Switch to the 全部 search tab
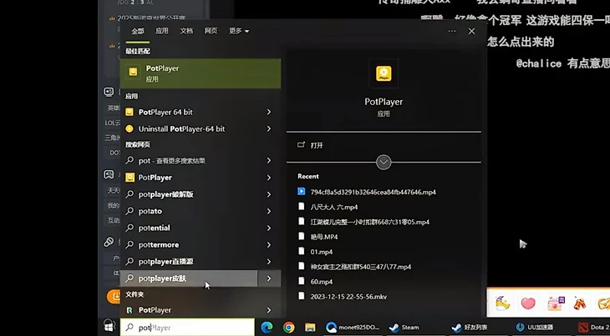Image resolution: width=610 pixels, height=336 pixels. coord(138,31)
